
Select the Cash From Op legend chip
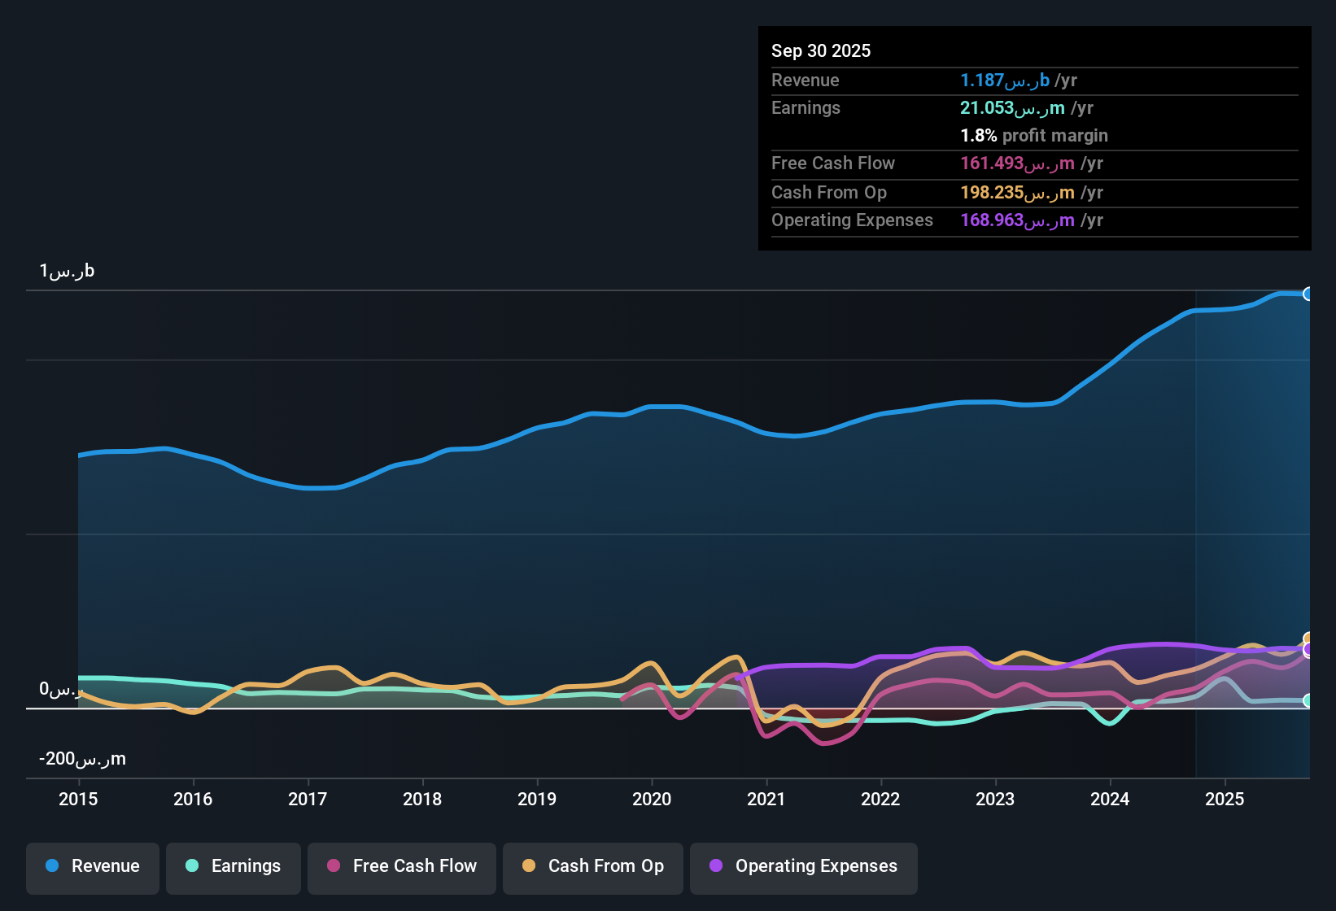[592, 866]
